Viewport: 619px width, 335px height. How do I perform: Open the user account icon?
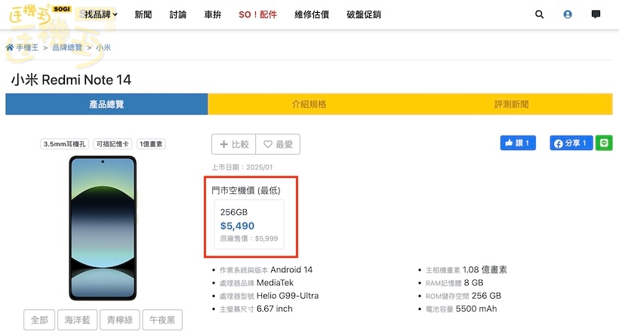[568, 14]
